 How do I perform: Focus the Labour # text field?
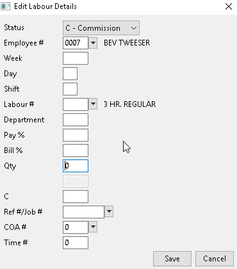tap(76, 104)
